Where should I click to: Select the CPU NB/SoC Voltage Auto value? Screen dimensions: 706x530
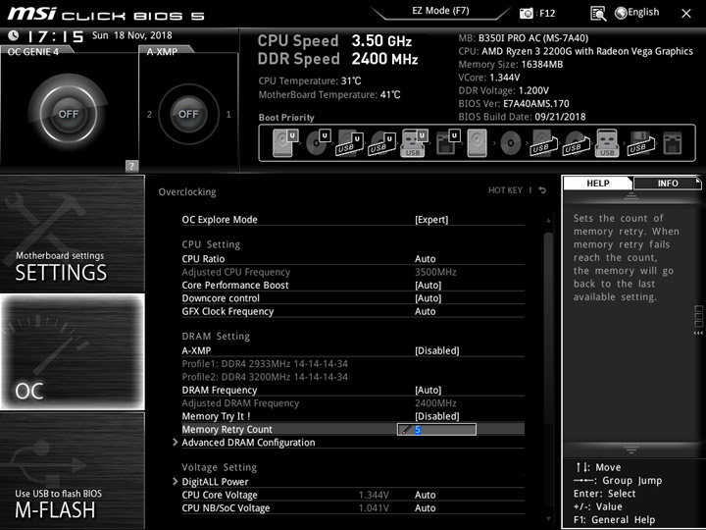click(425, 507)
